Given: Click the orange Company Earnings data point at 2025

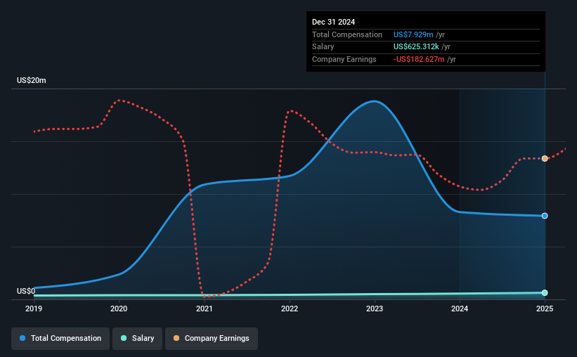Looking at the screenshot, I should [545, 158].
